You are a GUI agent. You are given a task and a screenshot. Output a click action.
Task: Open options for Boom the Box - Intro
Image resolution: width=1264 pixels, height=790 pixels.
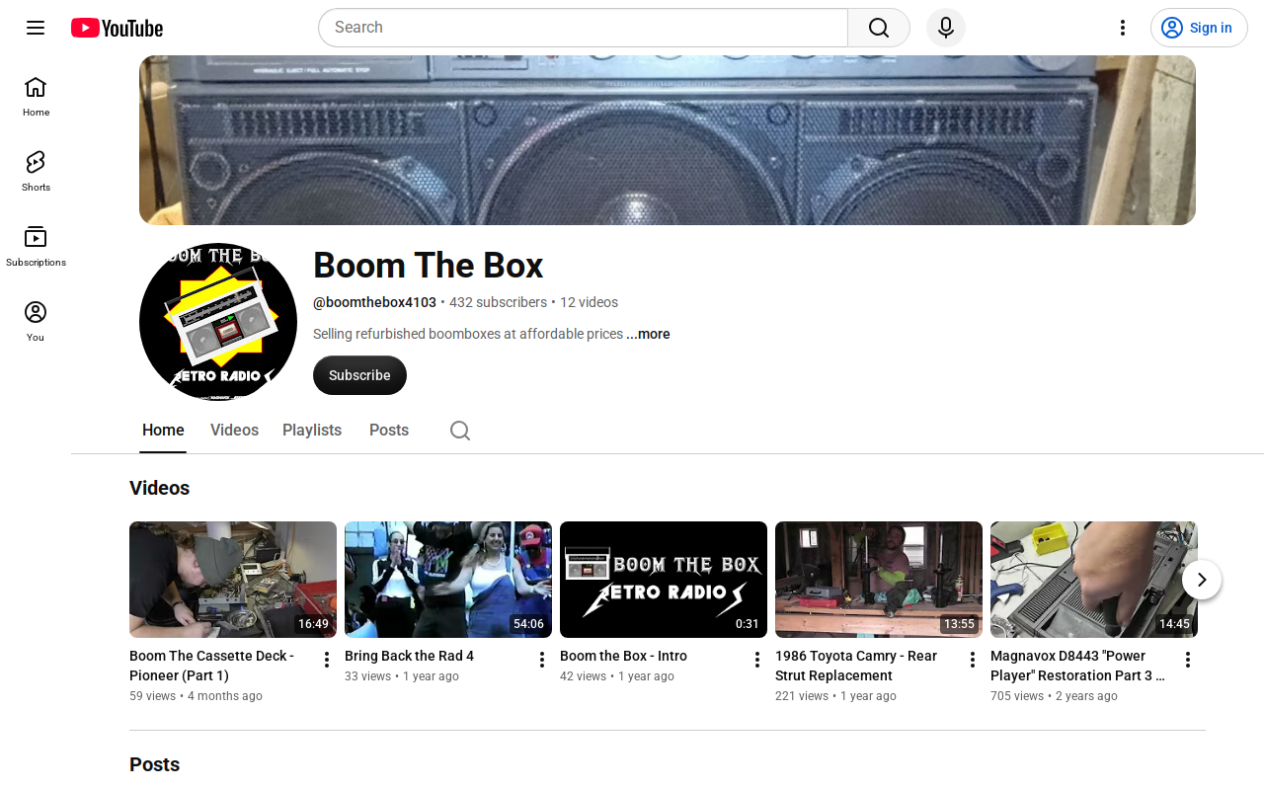click(x=757, y=660)
